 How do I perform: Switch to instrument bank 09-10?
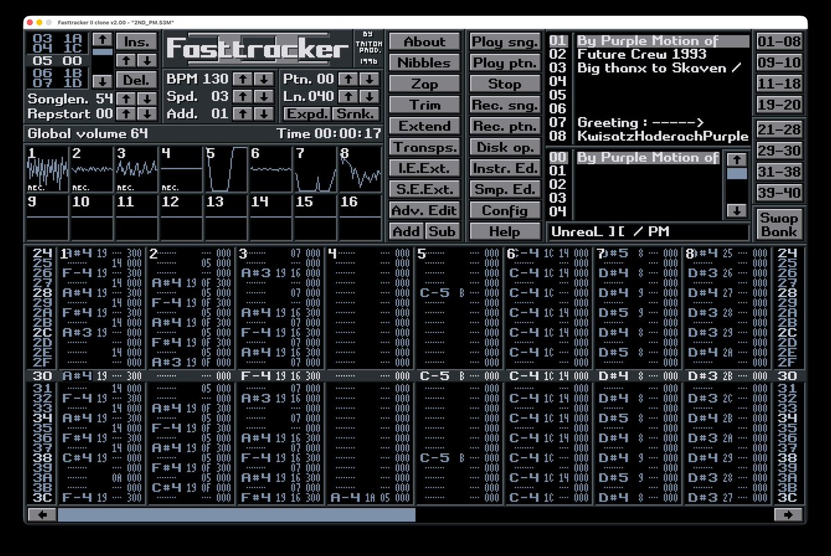779,63
